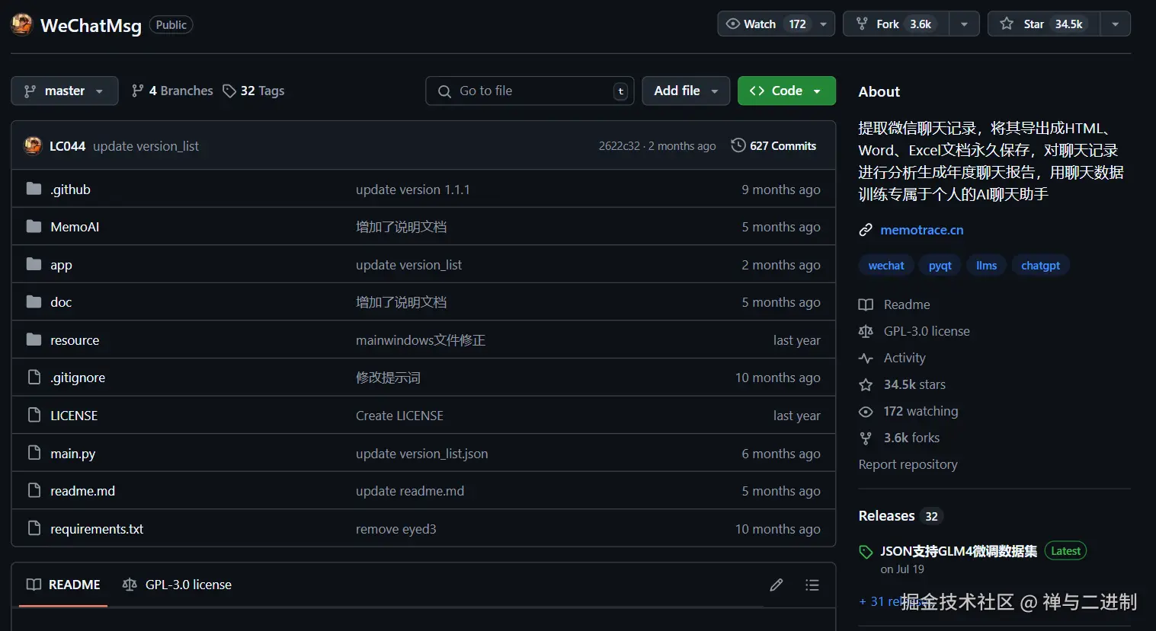Open the Watch notifications dropdown
This screenshot has height=631, width=1156.
(x=776, y=24)
